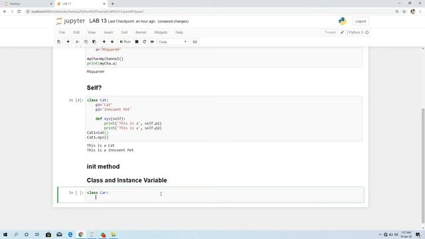Open the View menu
Screen dimensions: 425x239
(92, 33)
